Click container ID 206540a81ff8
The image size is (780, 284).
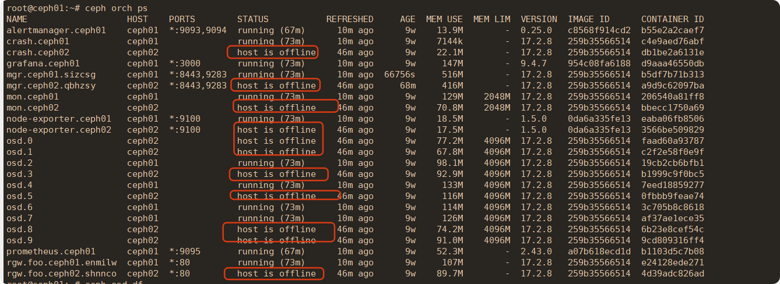pyautogui.click(x=673, y=97)
